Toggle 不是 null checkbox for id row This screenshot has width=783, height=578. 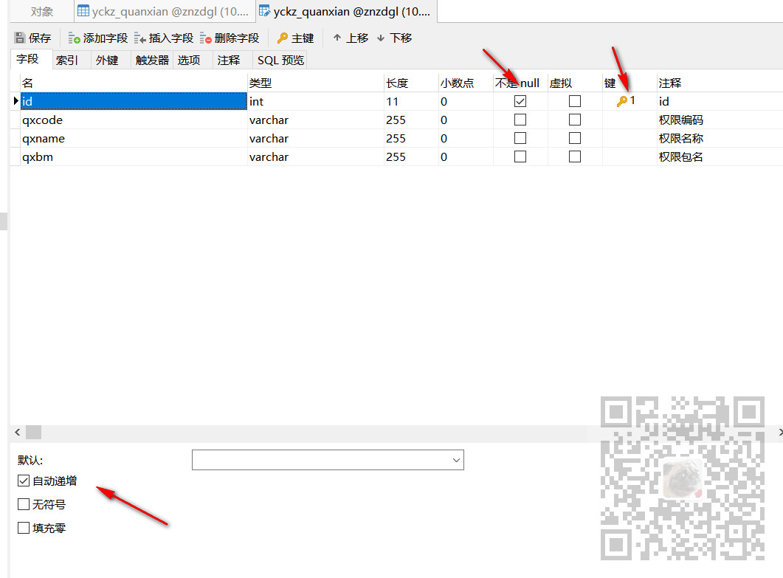tap(520, 101)
